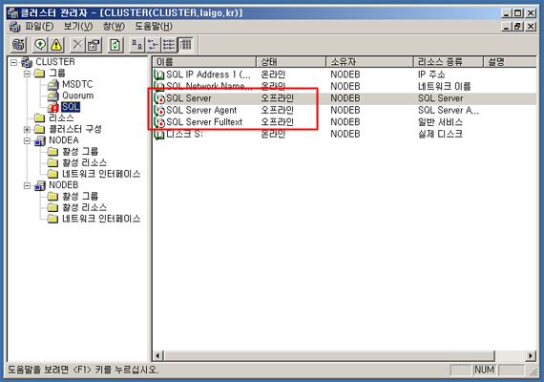544x382 pixels.
Task: Collapse the NODEA tree node
Action: (x=27, y=140)
